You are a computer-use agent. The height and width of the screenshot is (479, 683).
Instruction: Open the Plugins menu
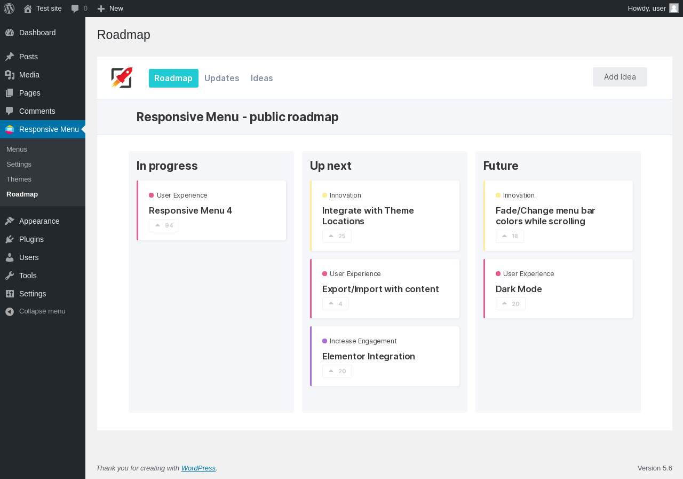tap(43, 239)
